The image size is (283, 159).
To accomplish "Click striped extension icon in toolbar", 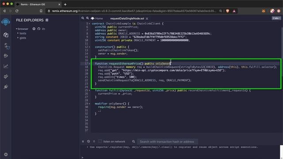I will (x=272, y=11).
